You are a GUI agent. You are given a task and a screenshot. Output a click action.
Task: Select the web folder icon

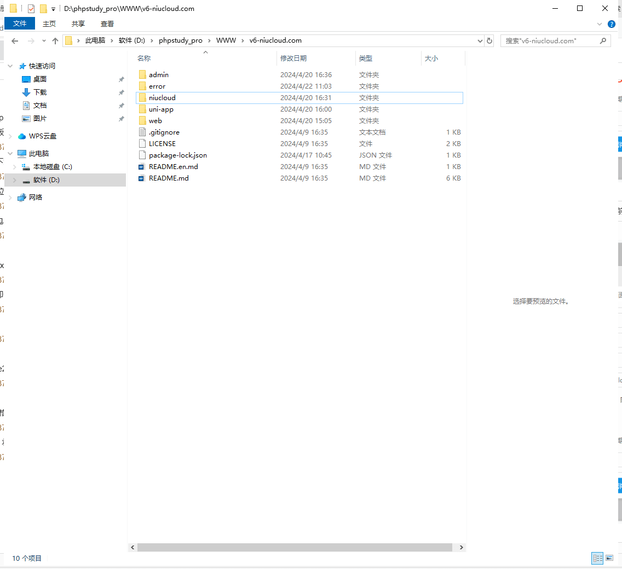[x=142, y=120]
